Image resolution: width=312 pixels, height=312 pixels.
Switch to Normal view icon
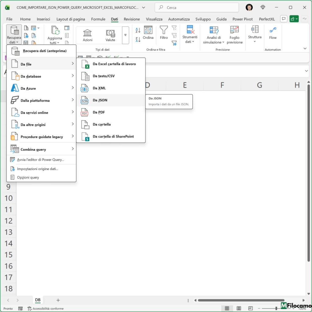(x=227, y=308)
